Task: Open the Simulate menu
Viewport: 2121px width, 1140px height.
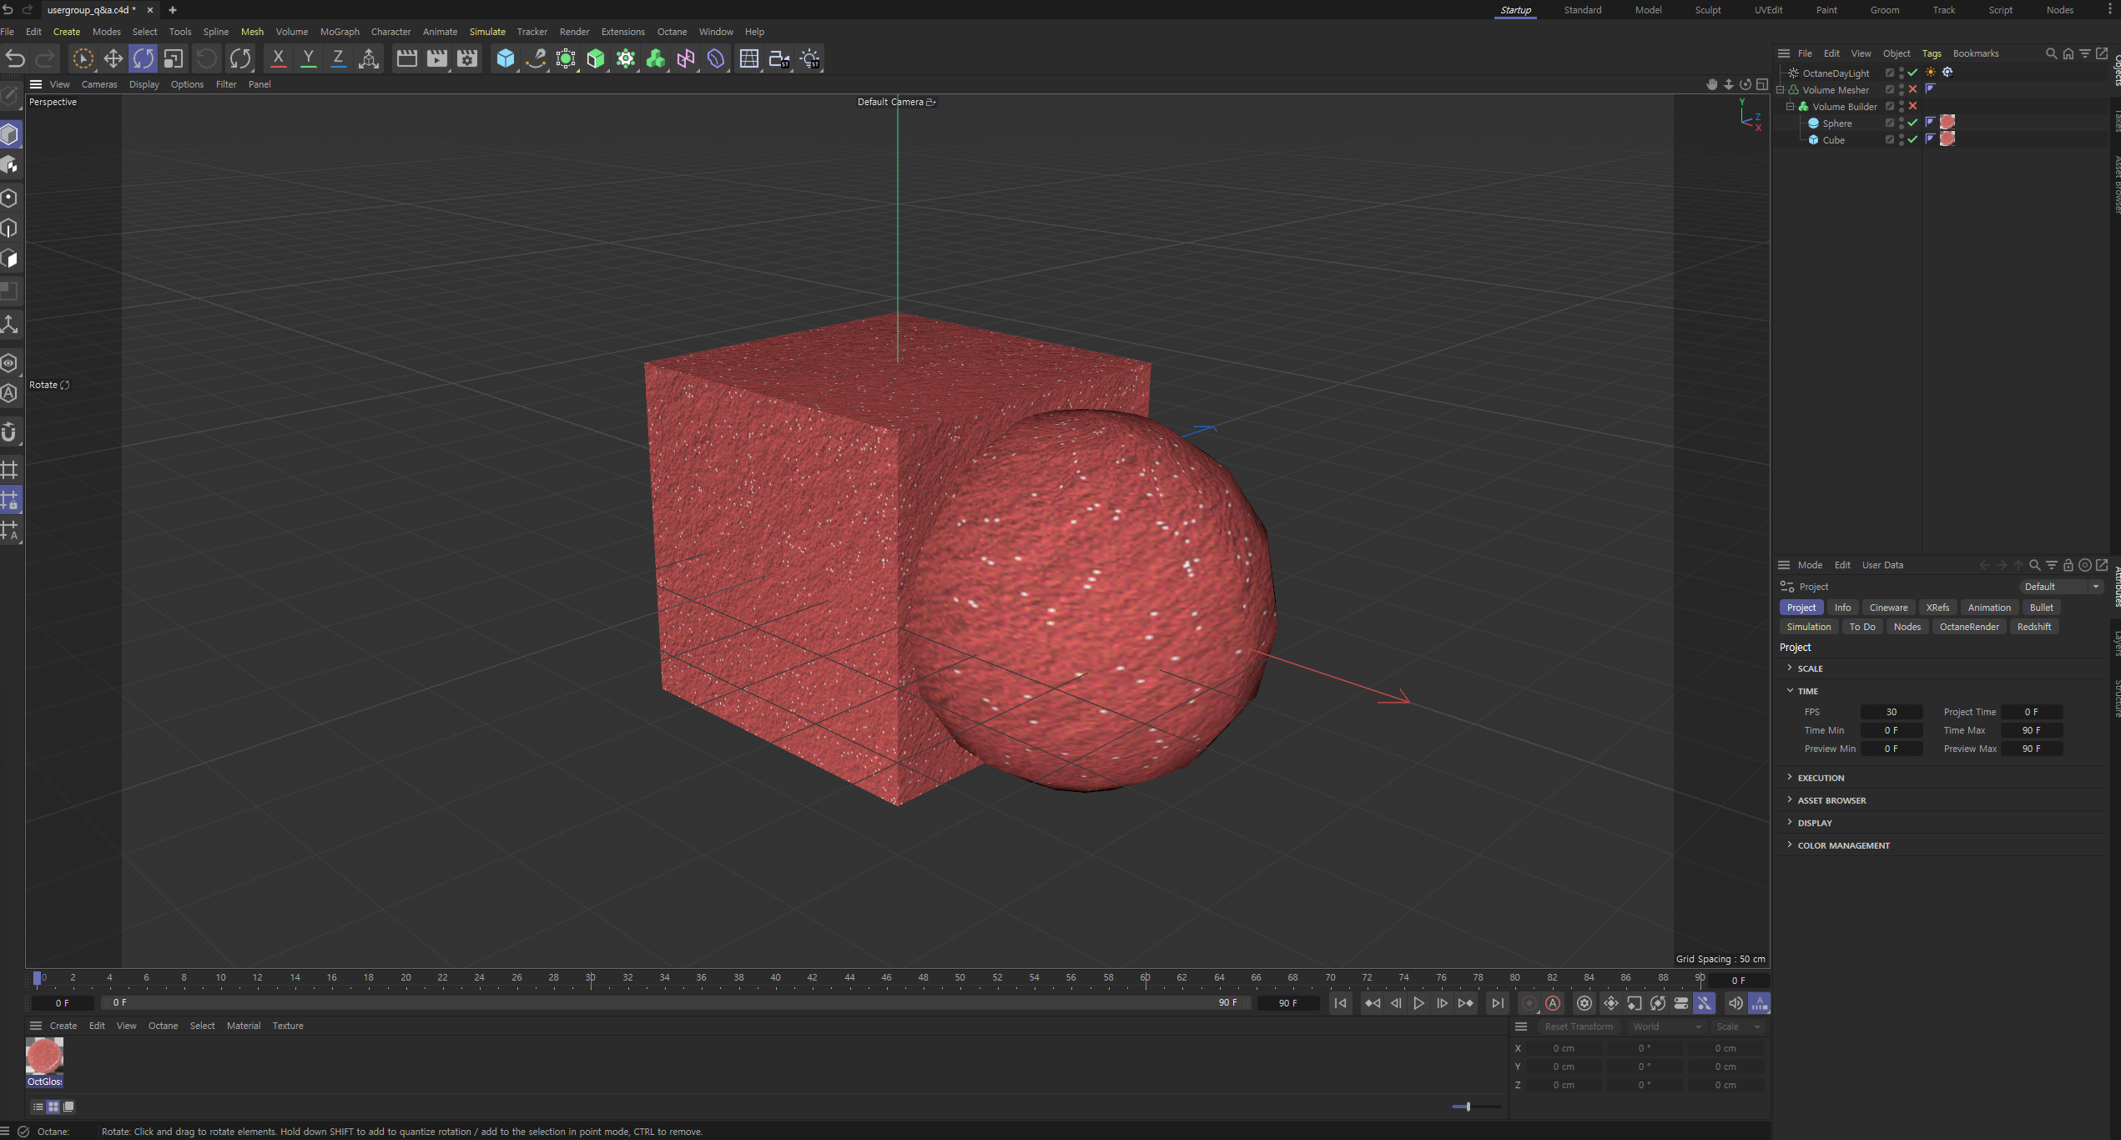Action: pyautogui.click(x=487, y=32)
